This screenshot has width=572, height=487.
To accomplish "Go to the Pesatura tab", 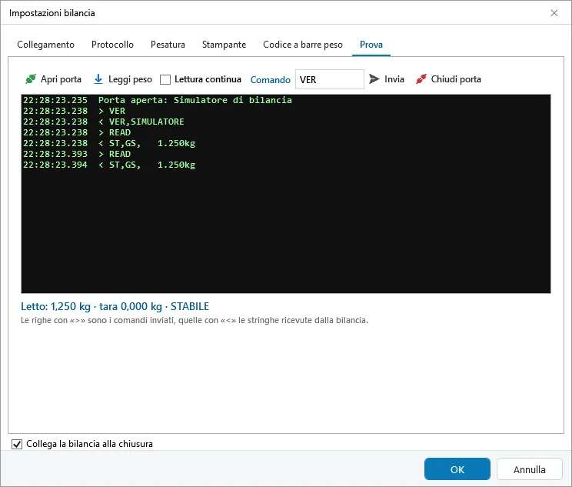I will [168, 45].
